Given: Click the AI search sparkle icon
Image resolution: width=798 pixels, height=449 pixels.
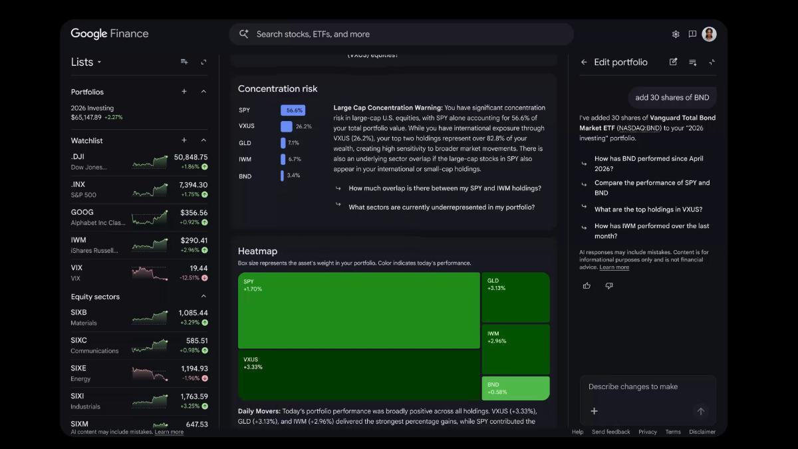Looking at the screenshot, I should coord(243,34).
